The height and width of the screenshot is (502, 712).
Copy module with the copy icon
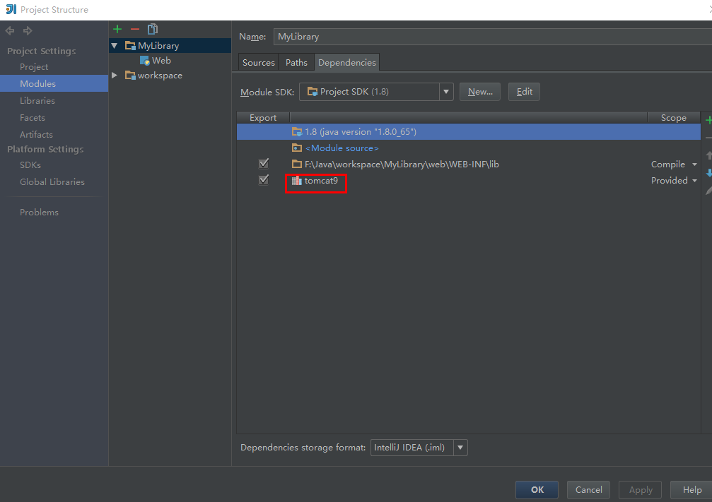[153, 30]
